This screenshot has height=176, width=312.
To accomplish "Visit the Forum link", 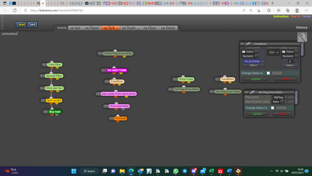I will [x=307, y=16].
